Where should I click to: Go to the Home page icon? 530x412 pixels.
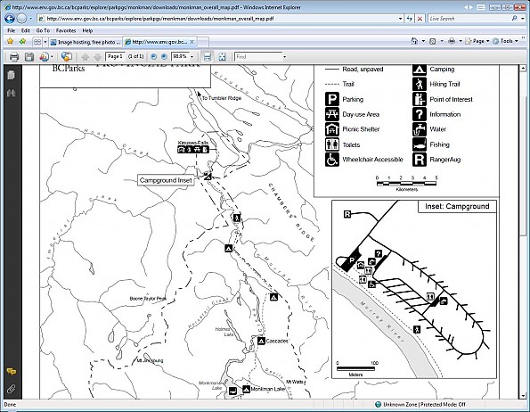pos(414,41)
